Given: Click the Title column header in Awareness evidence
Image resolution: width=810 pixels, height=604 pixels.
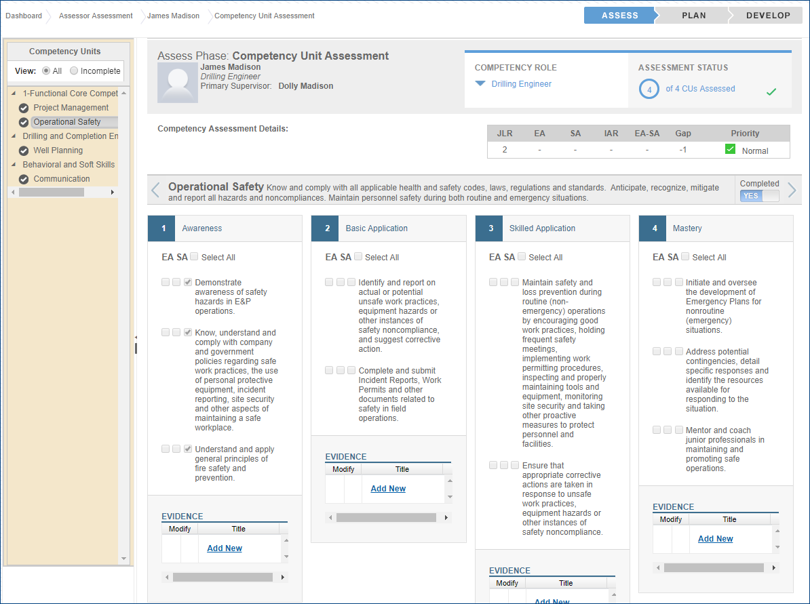Looking at the screenshot, I should pyautogui.click(x=238, y=529).
